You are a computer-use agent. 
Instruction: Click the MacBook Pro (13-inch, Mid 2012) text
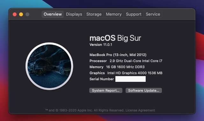(x=118, y=55)
